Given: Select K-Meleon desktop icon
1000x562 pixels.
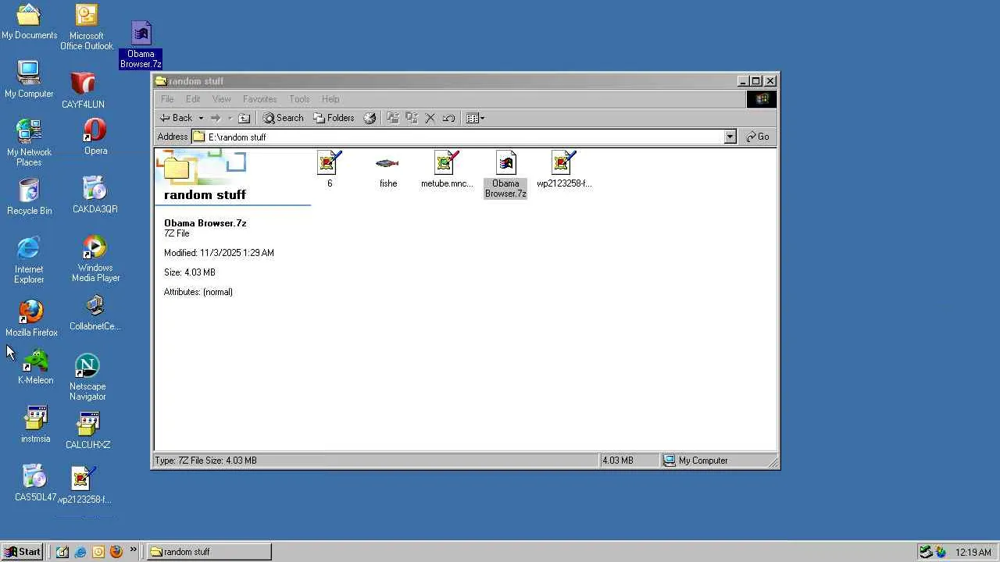Looking at the screenshot, I should [x=35, y=367].
